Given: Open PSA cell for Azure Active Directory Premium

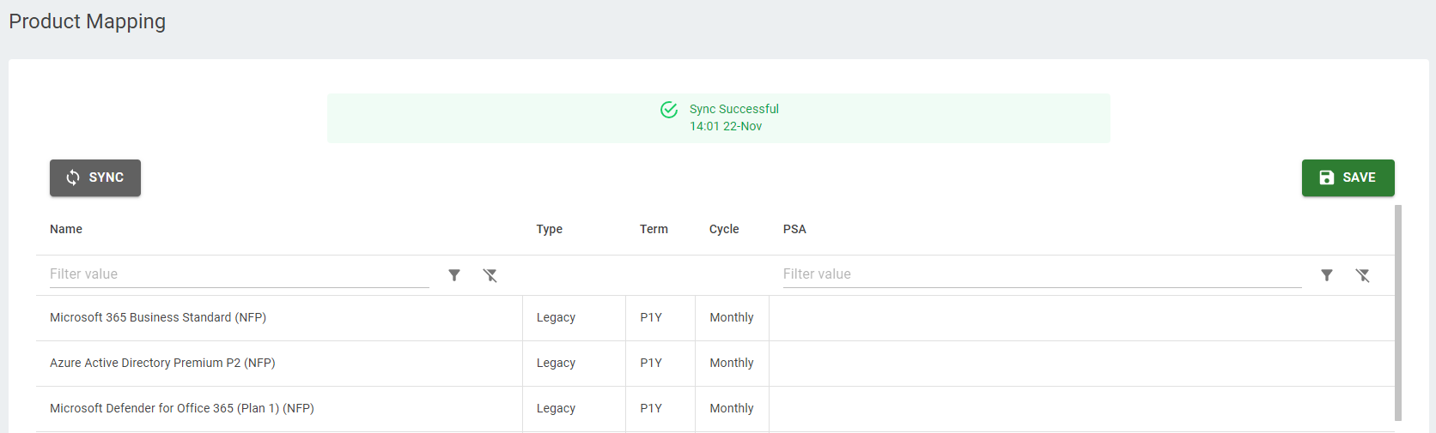Looking at the screenshot, I should tap(1082, 364).
